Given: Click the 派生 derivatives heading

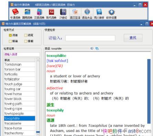Looking at the screenshot, I should [x=50, y=105].
